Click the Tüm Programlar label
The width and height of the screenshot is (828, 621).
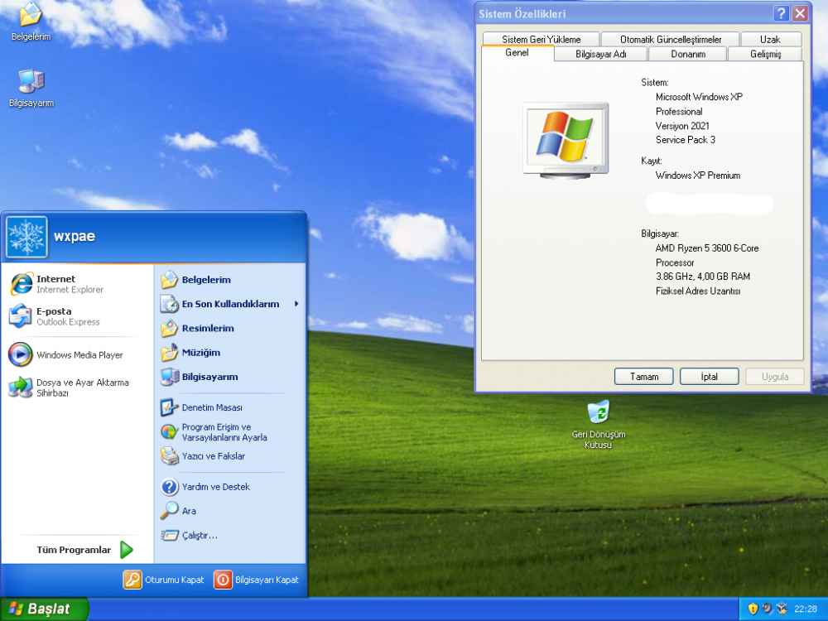click(74, 550)
